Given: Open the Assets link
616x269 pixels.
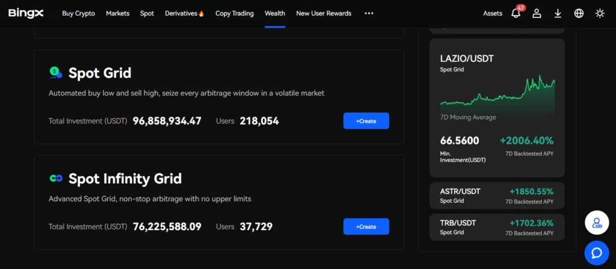Looking at the screenshot, I should coord(493,13).
